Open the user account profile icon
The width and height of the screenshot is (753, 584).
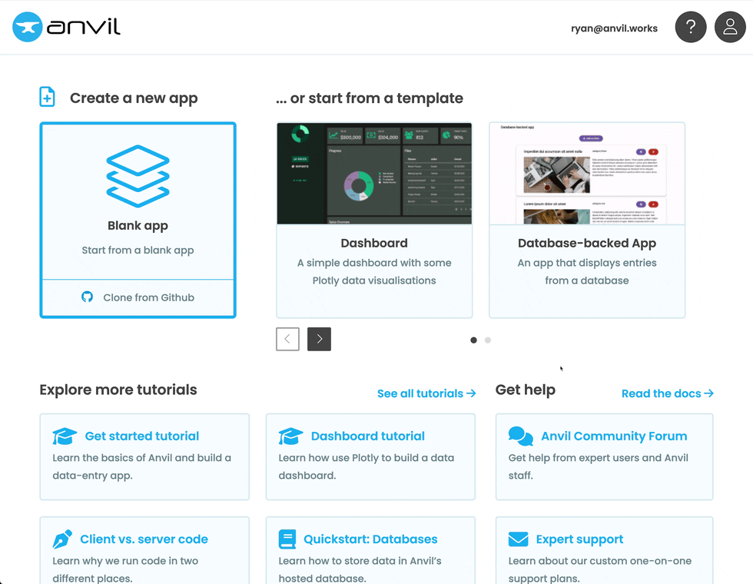[x=730, y=27]
